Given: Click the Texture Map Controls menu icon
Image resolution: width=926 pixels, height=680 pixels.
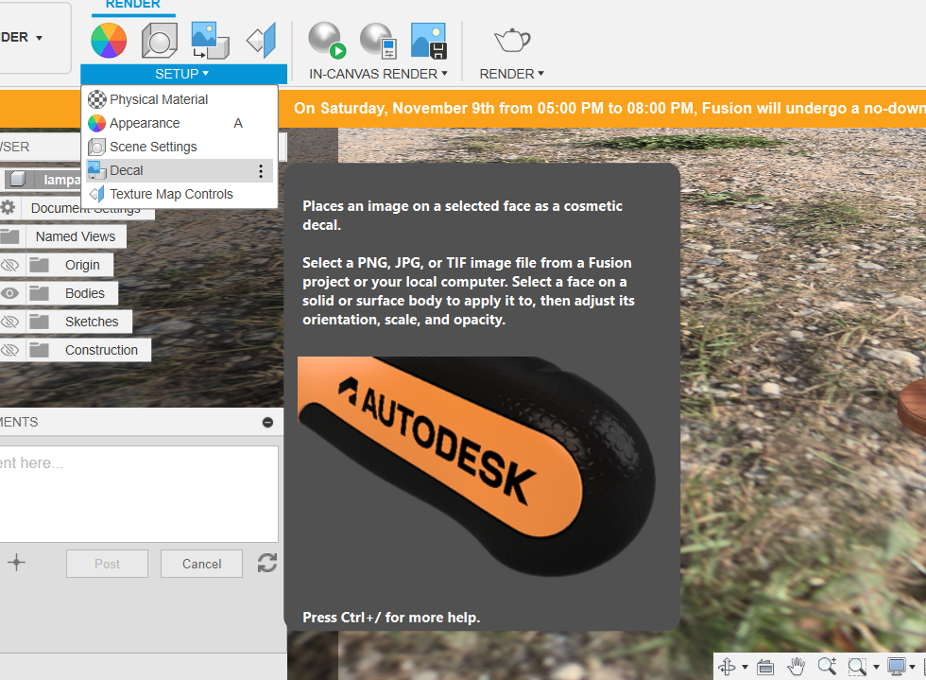Looking at the screenshot, I should (x=96, y=194).
